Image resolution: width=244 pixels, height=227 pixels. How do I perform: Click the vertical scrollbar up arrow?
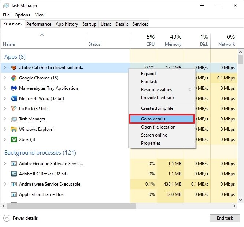pos(241,52)
